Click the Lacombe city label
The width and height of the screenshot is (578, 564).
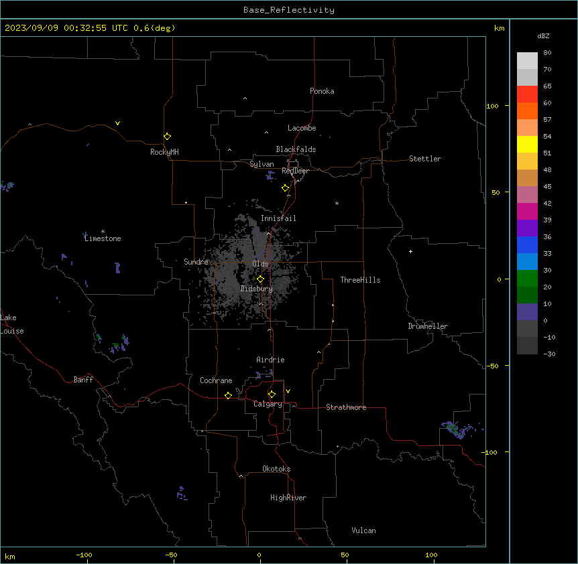tap(302, 128)
